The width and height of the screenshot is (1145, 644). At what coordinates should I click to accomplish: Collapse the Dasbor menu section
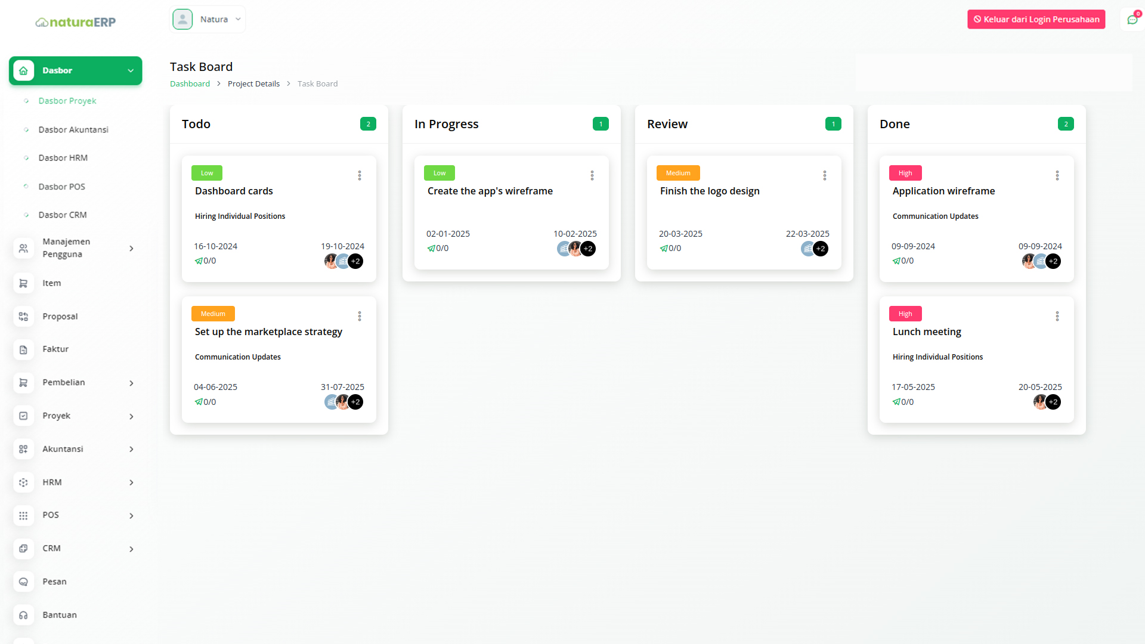click(131, 70)
